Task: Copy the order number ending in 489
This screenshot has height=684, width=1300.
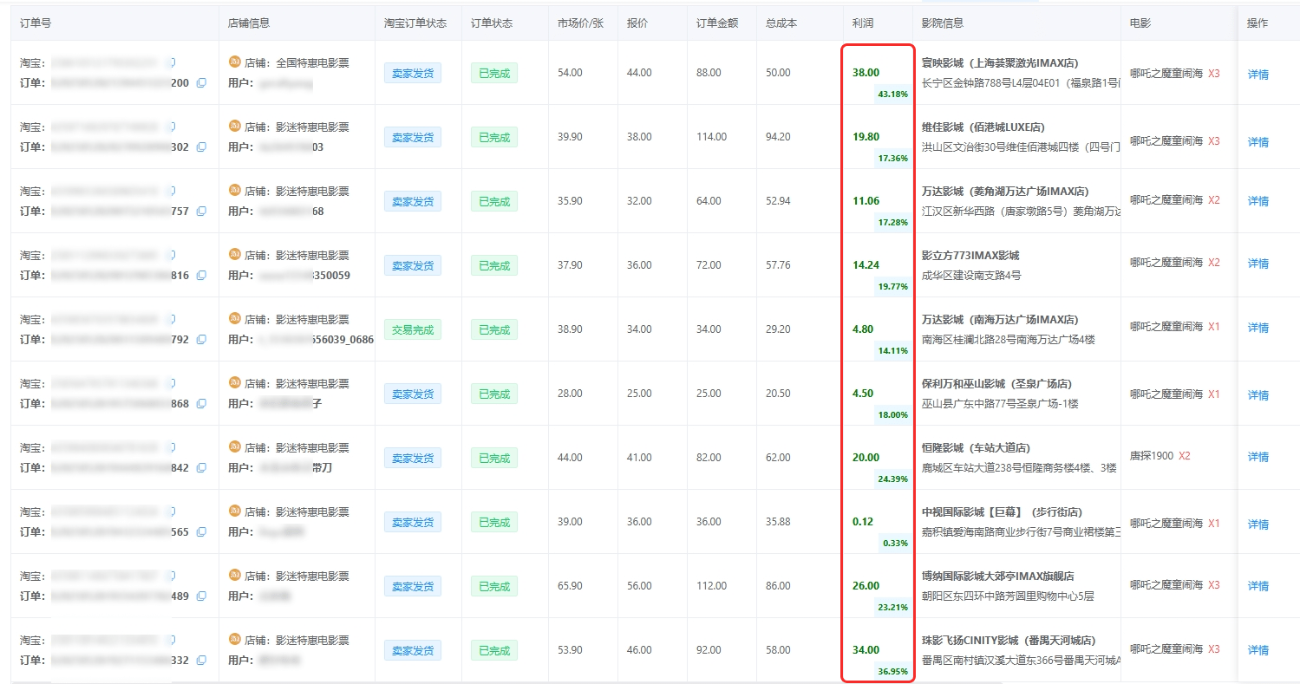Action: click(201, 596)
